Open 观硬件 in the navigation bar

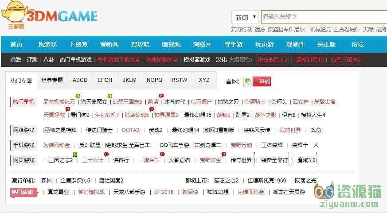tap(295, 44)
